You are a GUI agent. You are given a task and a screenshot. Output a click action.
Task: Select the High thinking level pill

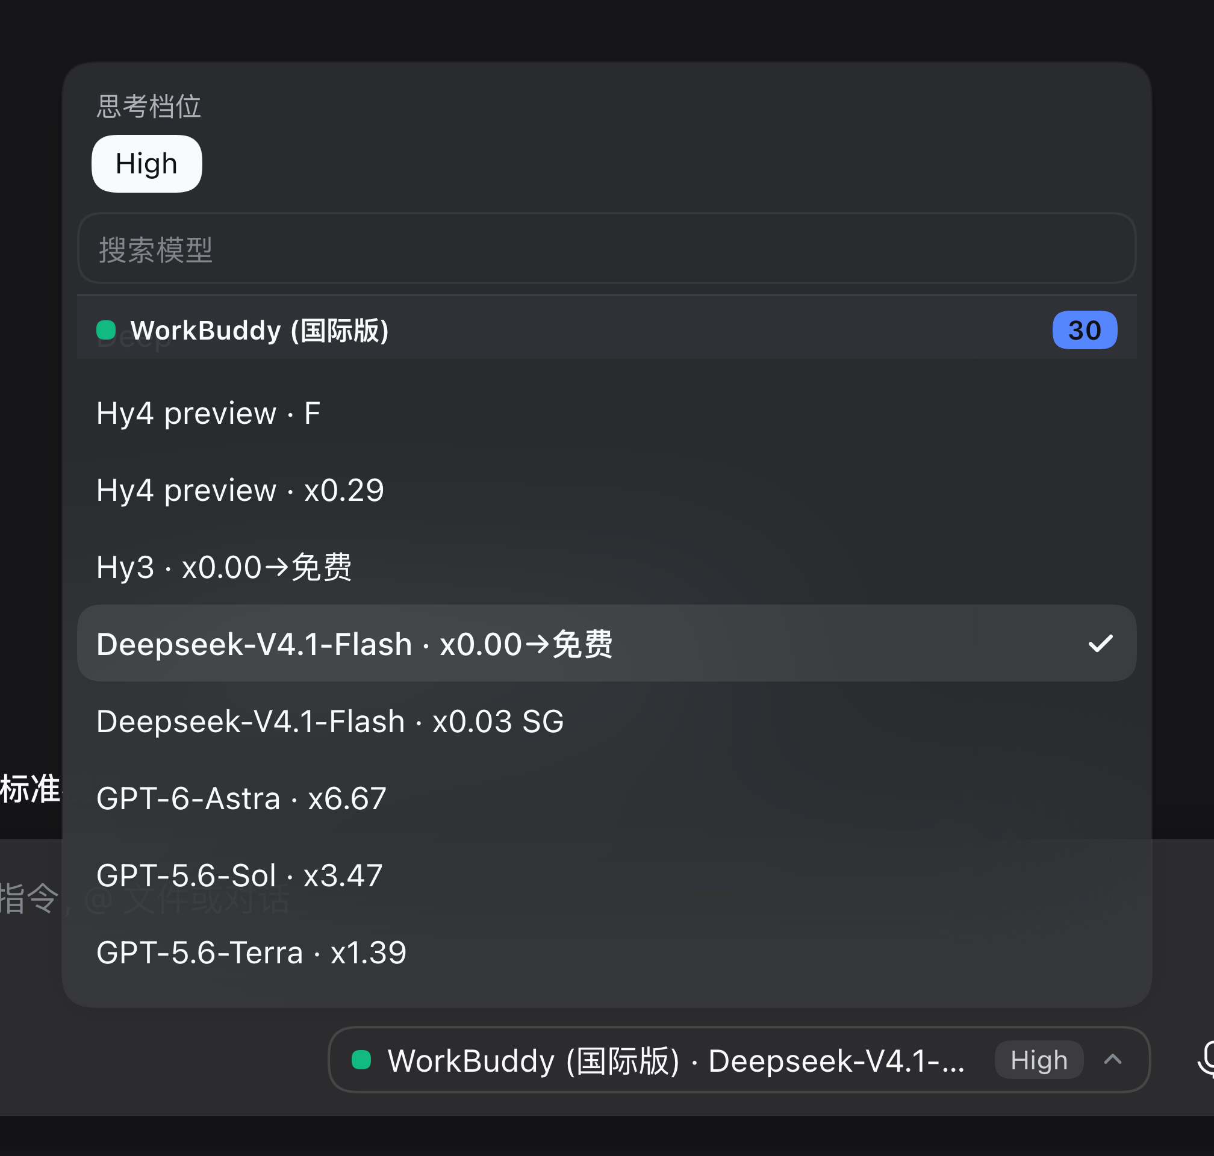[x=147, y=164]
